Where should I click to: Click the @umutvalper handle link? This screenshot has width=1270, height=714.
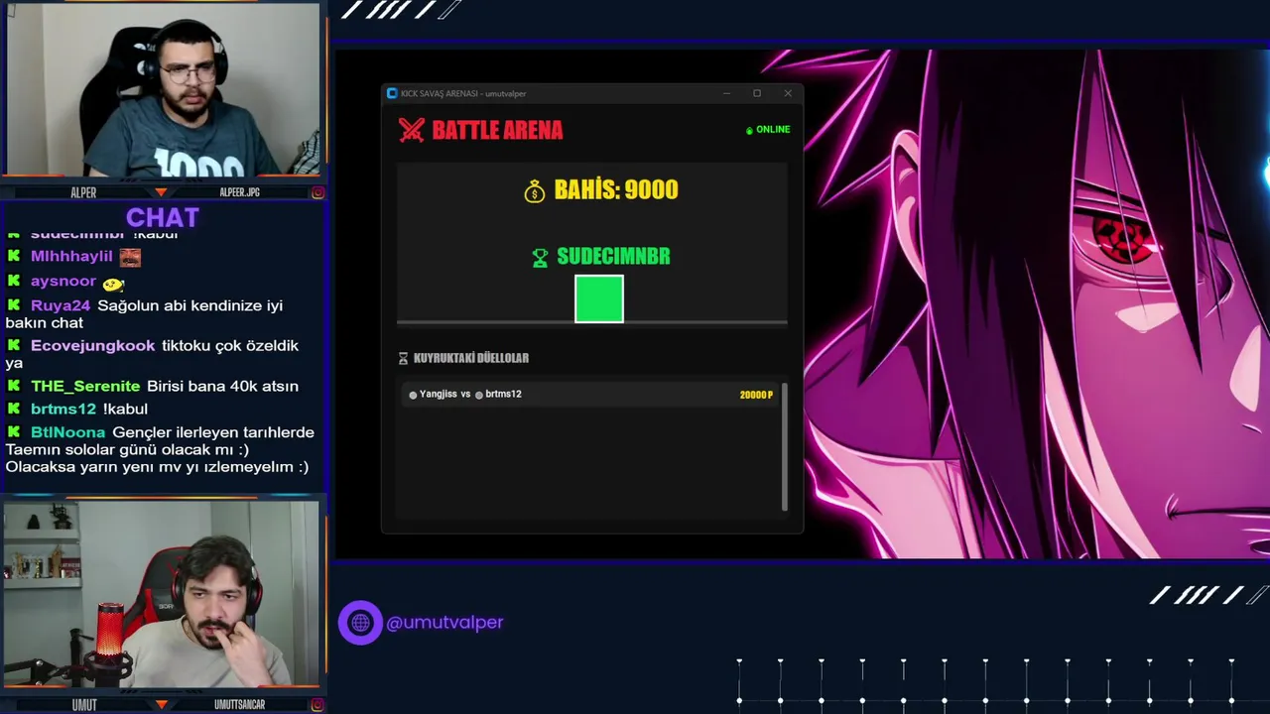point(444,623)
